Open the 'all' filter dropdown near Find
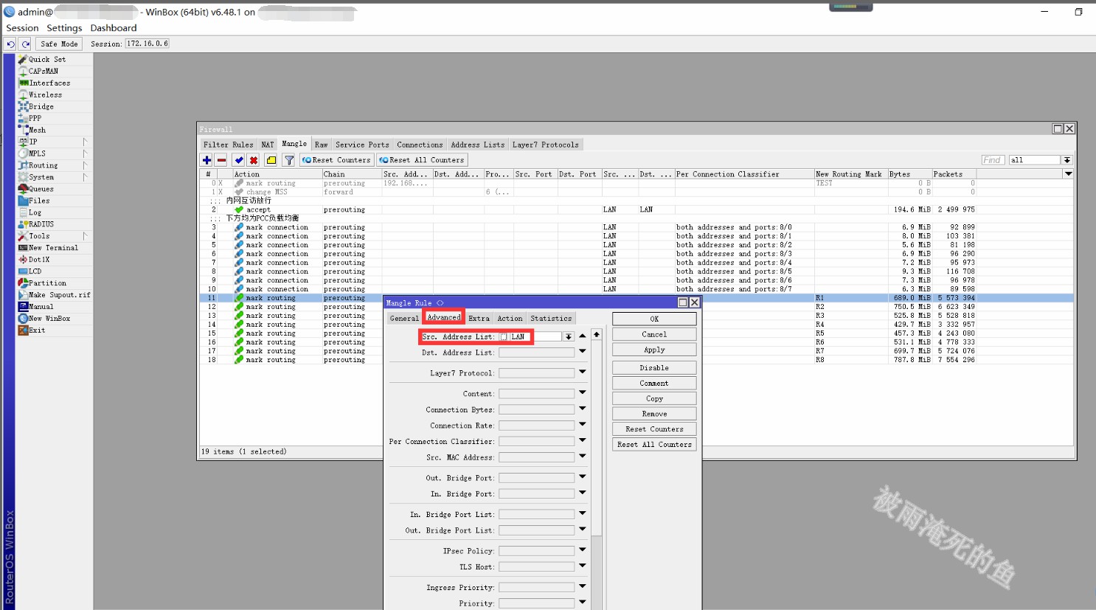The height and width of the screenshot is (610, 1096). (1066, 160)
